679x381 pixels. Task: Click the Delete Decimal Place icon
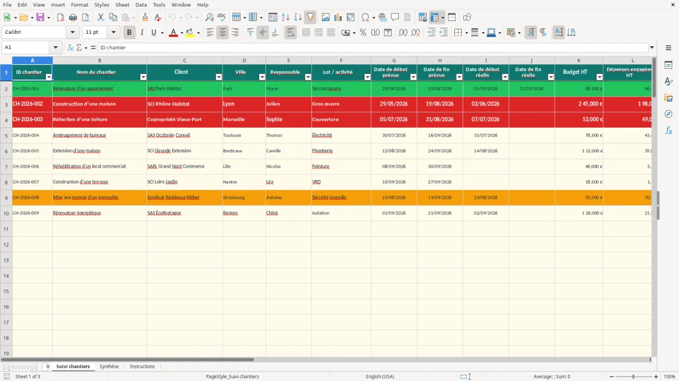[416, 33]
